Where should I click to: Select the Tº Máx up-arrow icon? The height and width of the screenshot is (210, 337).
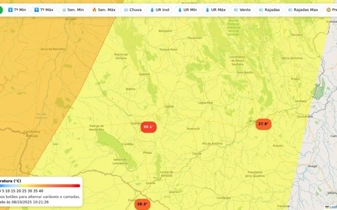coord(37,10)
